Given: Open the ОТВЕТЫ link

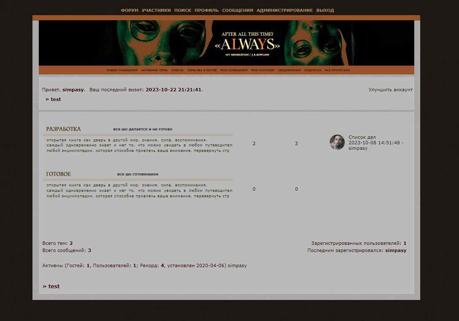Looking at the screenshot, I should [177, 70].
